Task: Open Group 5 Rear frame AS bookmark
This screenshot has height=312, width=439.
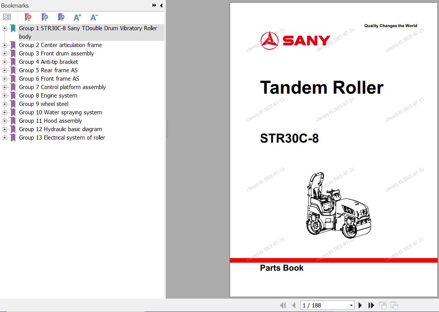Action: [48, 70]
